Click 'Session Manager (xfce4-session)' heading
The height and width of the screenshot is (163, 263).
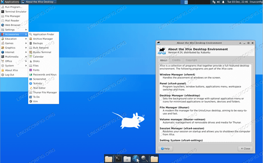coord(182,128)
